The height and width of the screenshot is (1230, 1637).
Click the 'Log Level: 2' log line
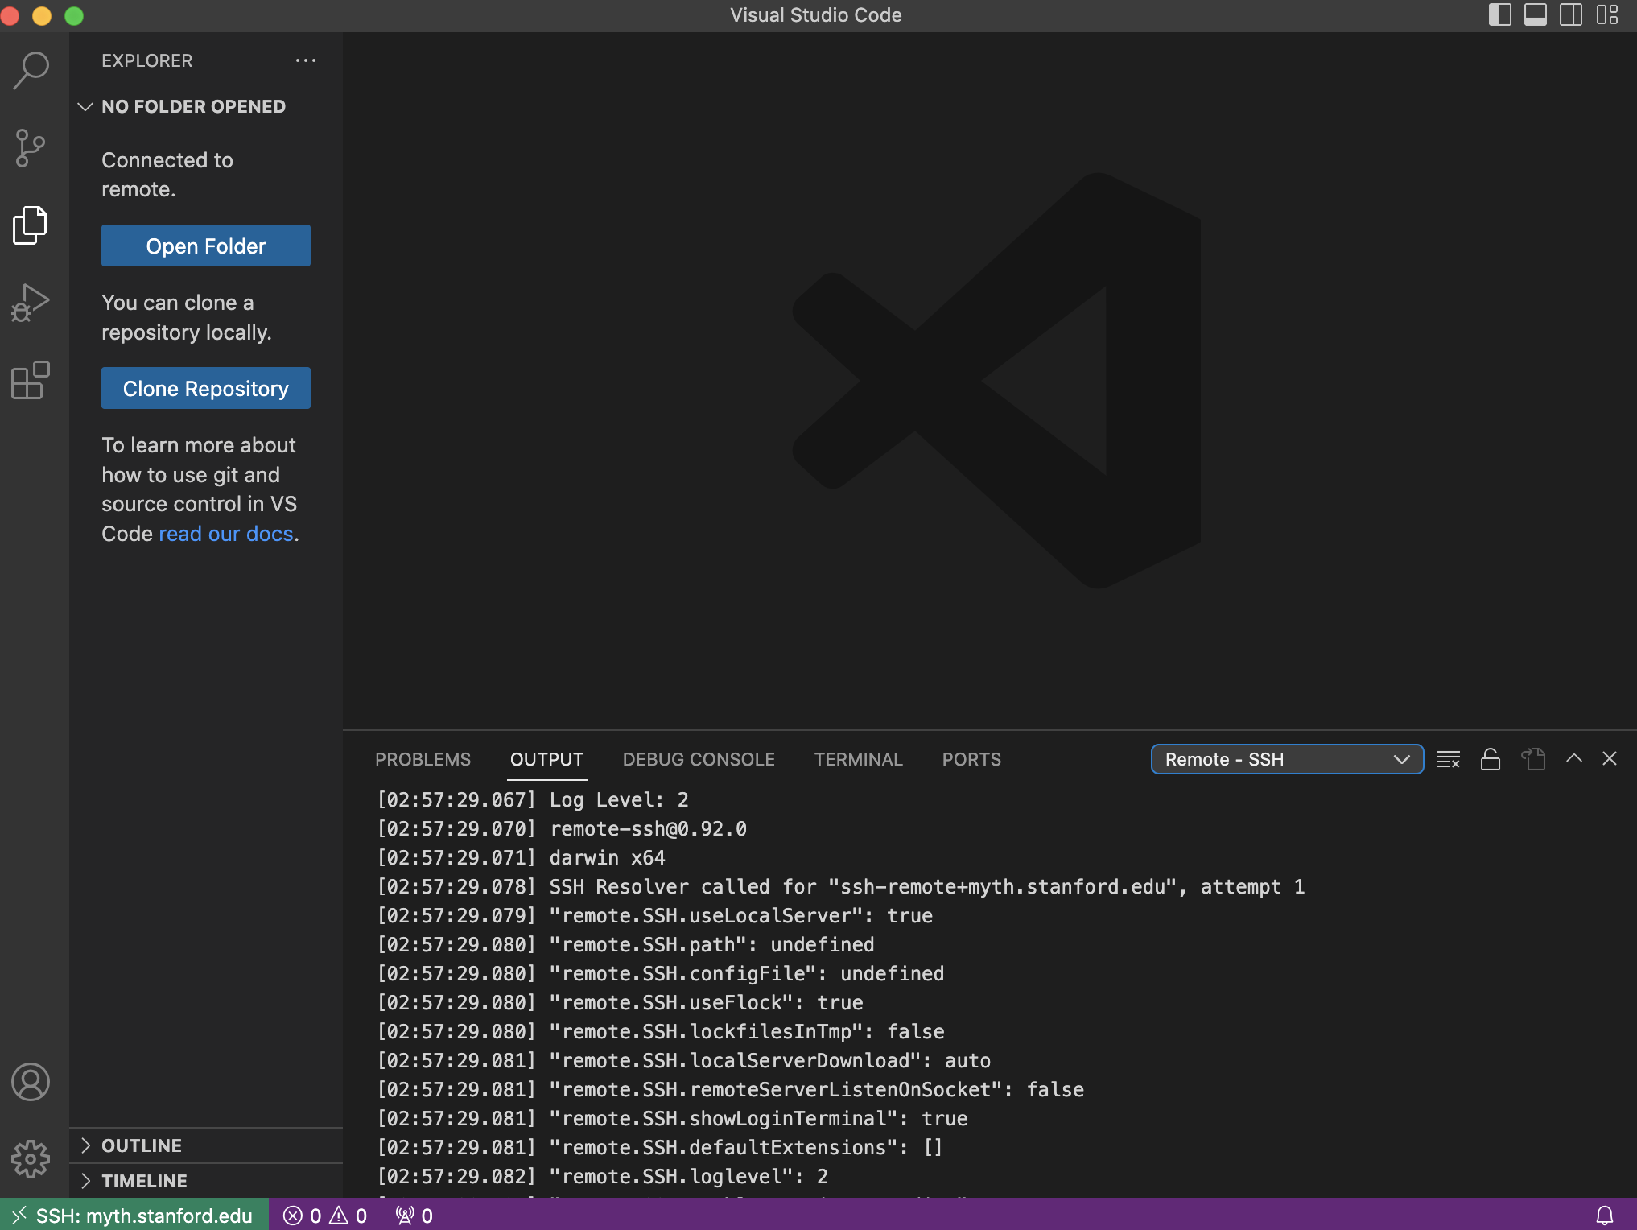click(x=533, y=799)
